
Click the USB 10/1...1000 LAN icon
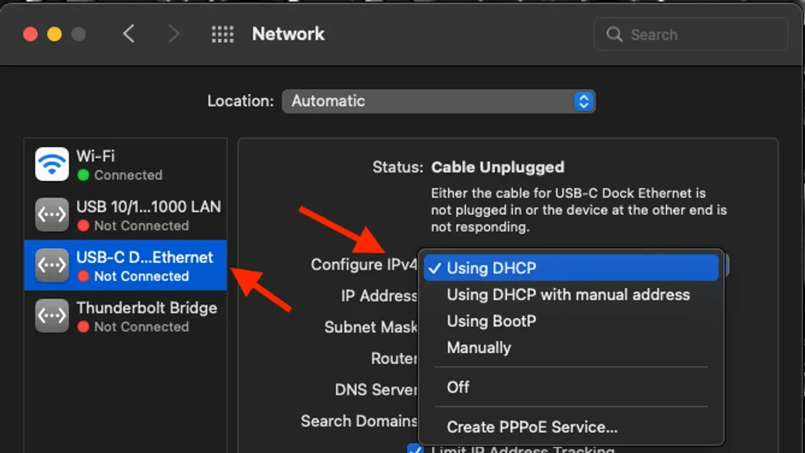pos(52,215)
